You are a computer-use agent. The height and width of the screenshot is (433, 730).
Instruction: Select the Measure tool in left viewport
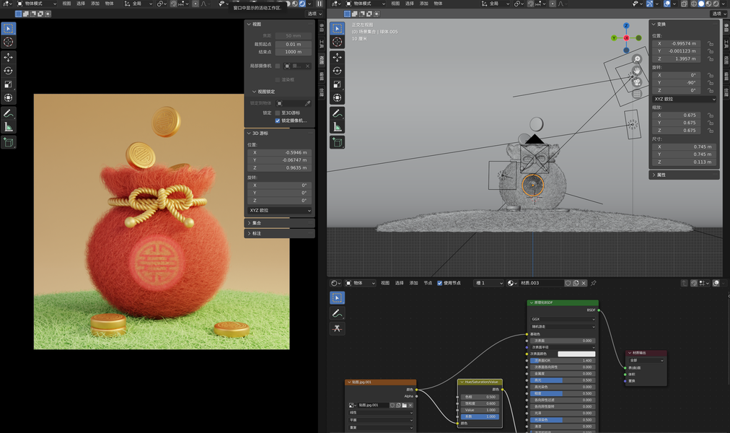[x=9, y=126]
